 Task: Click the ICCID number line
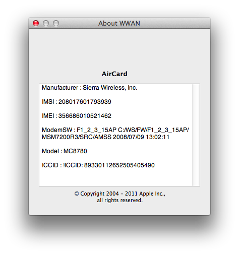tap(98, 165)
